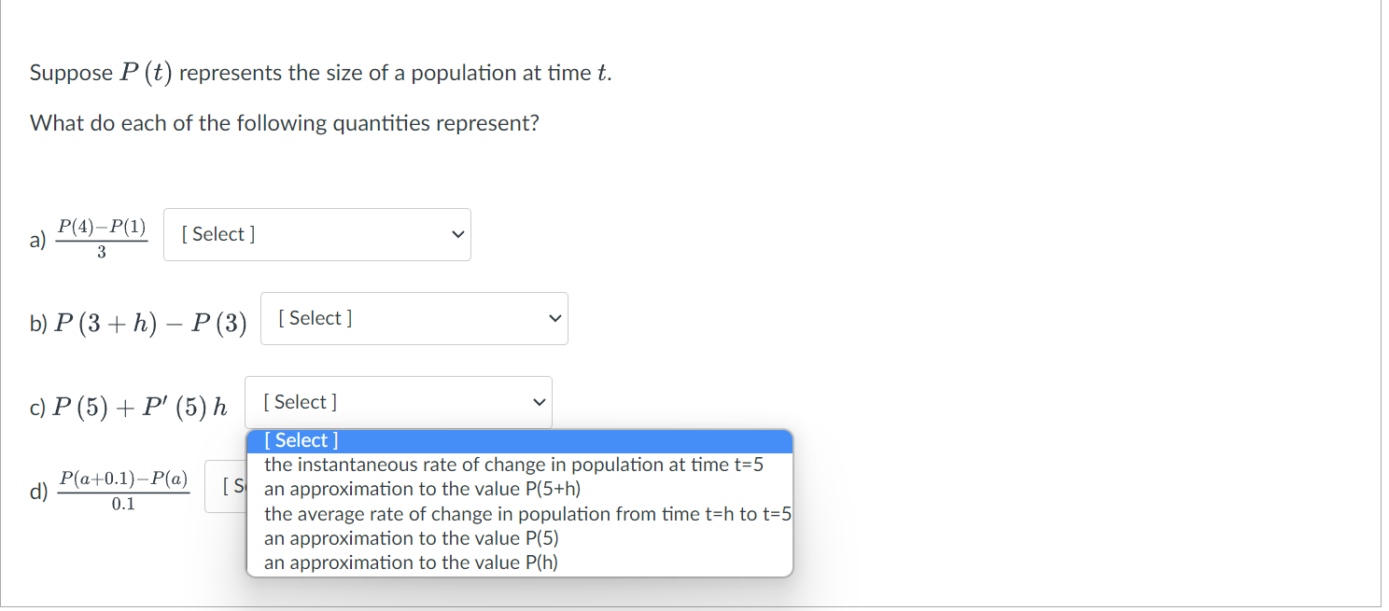The height and width of the screenshot is (611, 1389).
Task: Click the chevron on part a) select box
Action: click(x=456, y=234)
